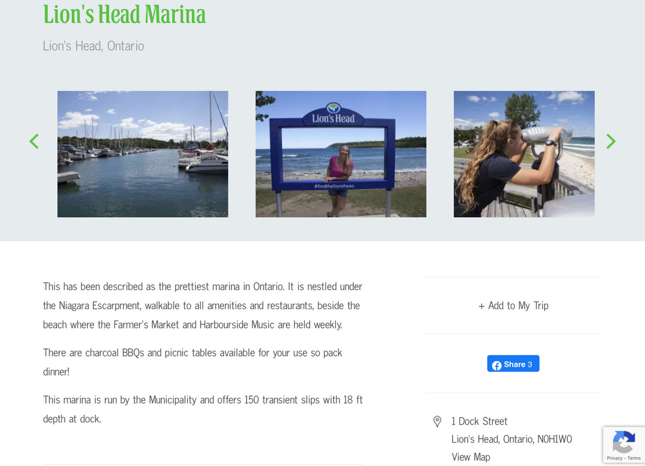
Task: Click the 150 transient slips paragraph
Action: 203,409
